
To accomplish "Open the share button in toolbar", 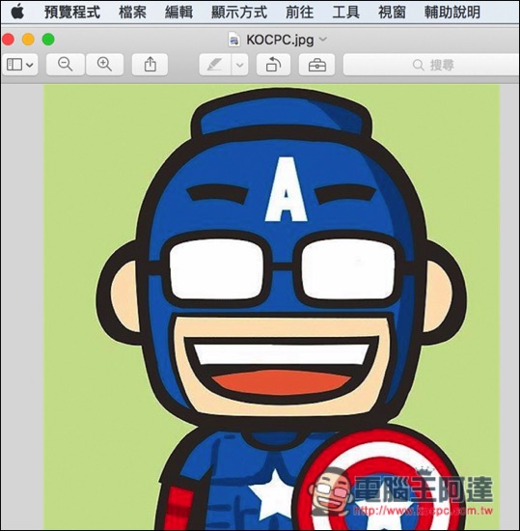I will coord(150,65).
